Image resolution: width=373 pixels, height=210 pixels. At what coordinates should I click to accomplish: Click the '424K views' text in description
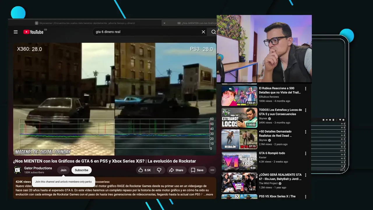click(23, 182)
